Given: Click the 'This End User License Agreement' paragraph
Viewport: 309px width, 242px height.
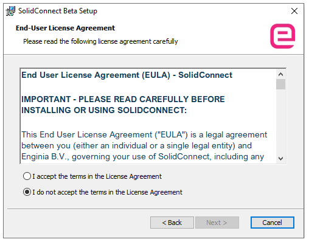Looking at the screenshot, I should coord(144,146).
